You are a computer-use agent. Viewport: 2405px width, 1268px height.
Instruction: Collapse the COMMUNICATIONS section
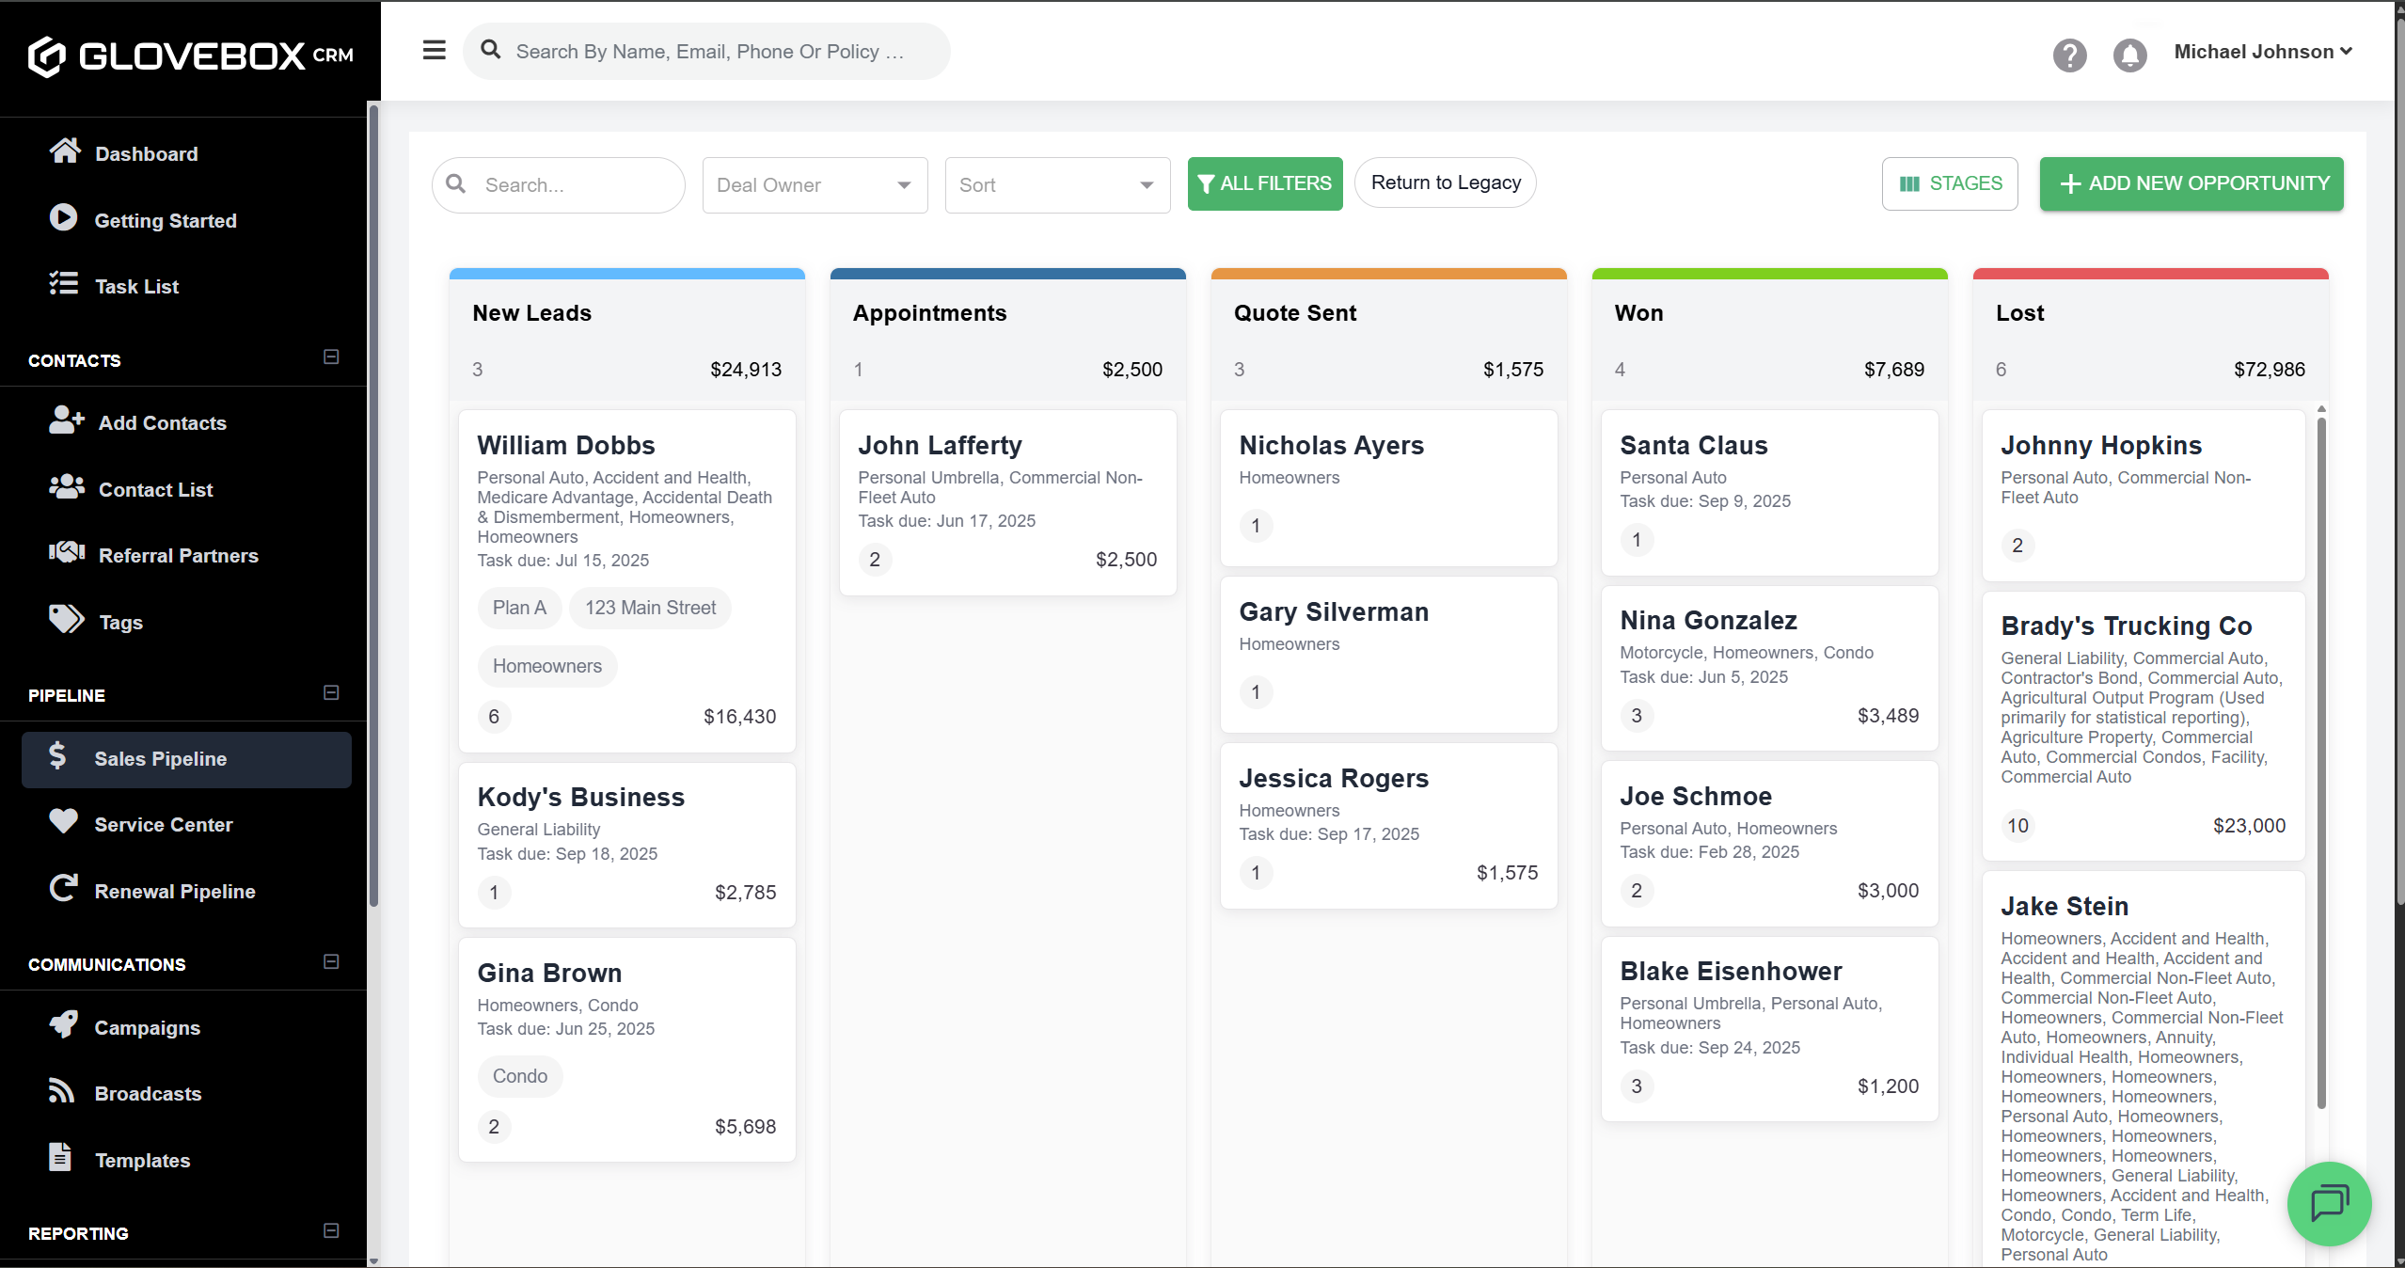pyautogui.click(x=331, y=962)
